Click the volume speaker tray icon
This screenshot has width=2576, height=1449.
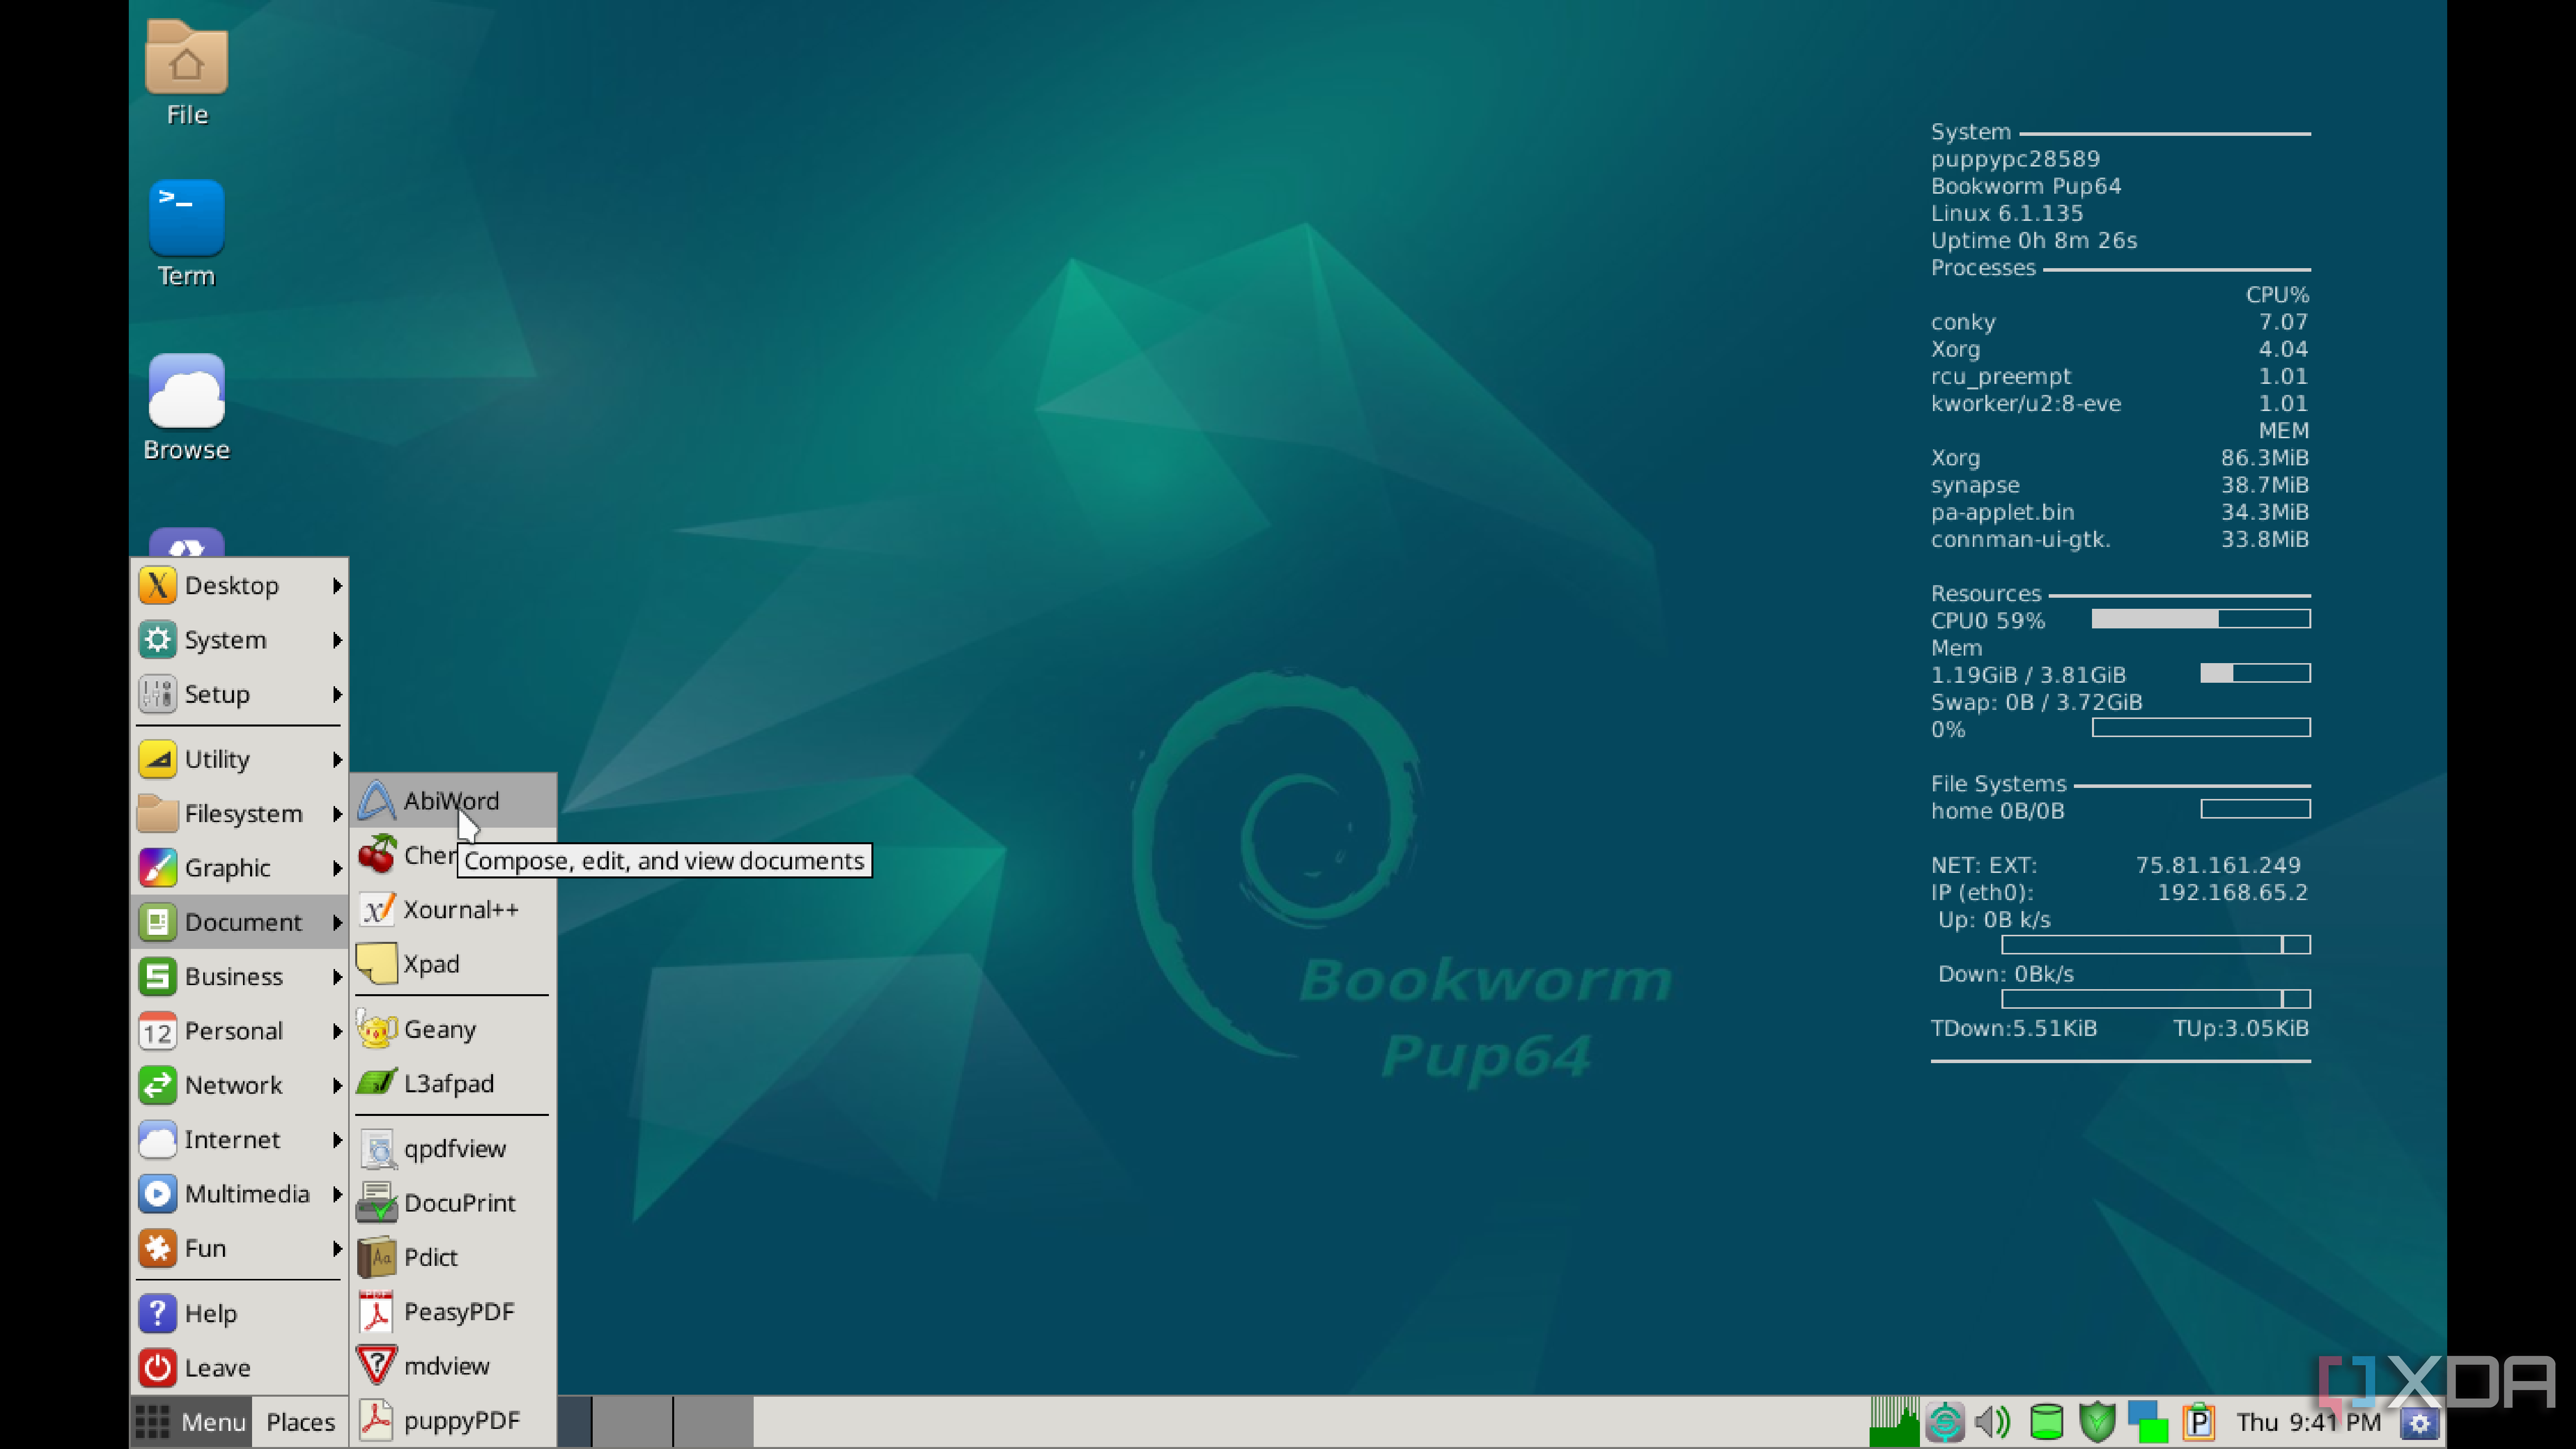click(1993, 1421)
